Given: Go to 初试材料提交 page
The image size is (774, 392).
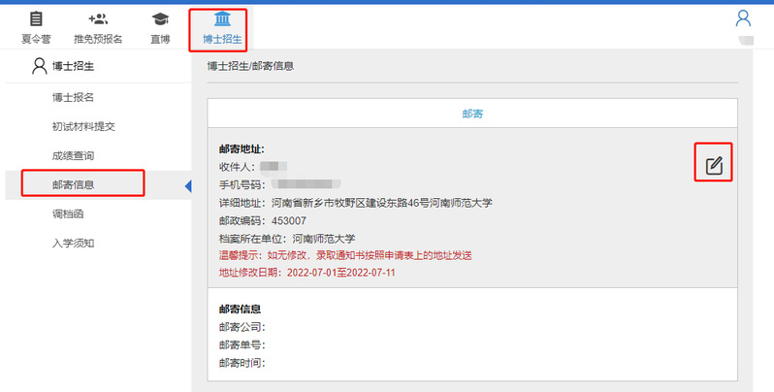Looking at the screenshot, I should [84, 126].
